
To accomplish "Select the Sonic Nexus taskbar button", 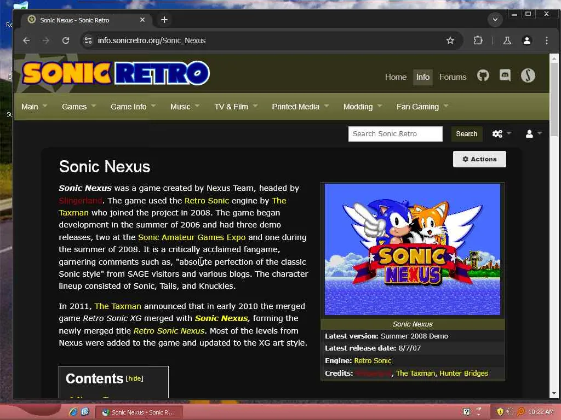I will [139, 412].
